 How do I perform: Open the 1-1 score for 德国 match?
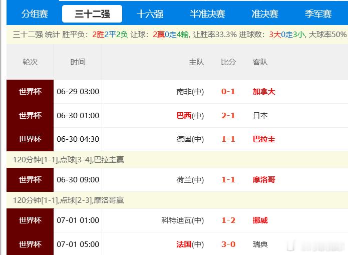pyautogui.click(x=228, y=139)
